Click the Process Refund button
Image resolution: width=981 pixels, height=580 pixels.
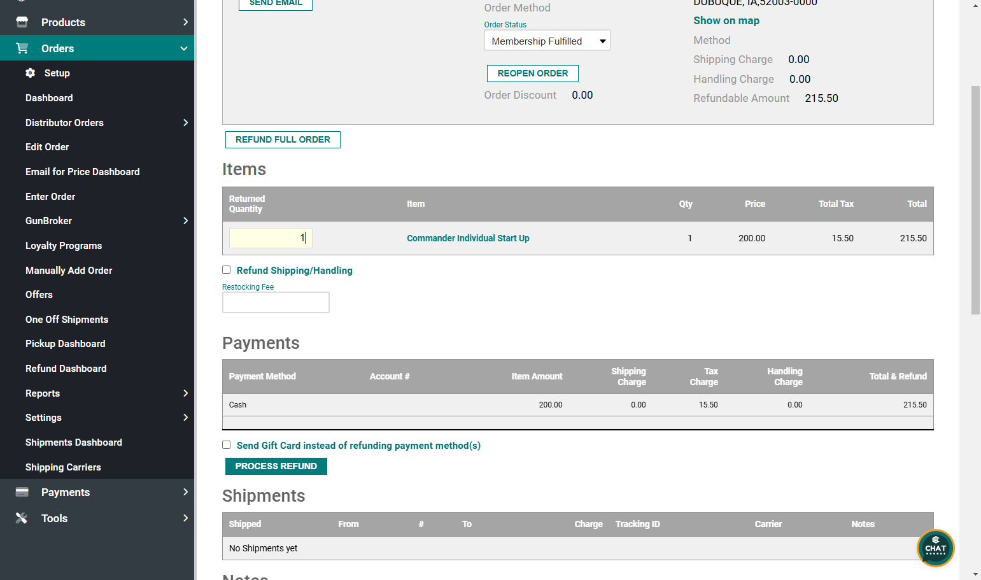pos(276,466)
